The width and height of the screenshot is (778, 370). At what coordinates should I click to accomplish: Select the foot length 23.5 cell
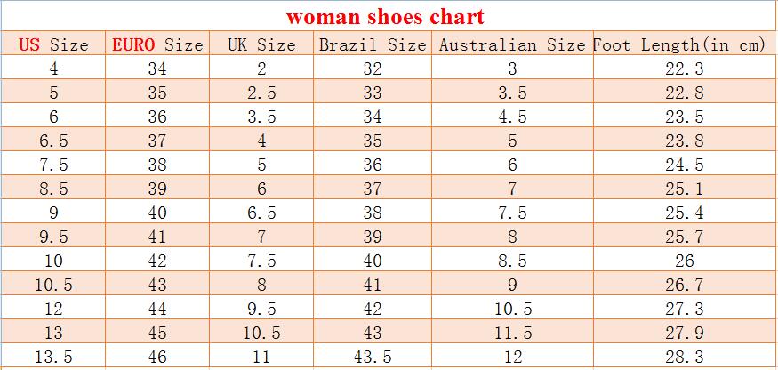[x=684, y=117]
